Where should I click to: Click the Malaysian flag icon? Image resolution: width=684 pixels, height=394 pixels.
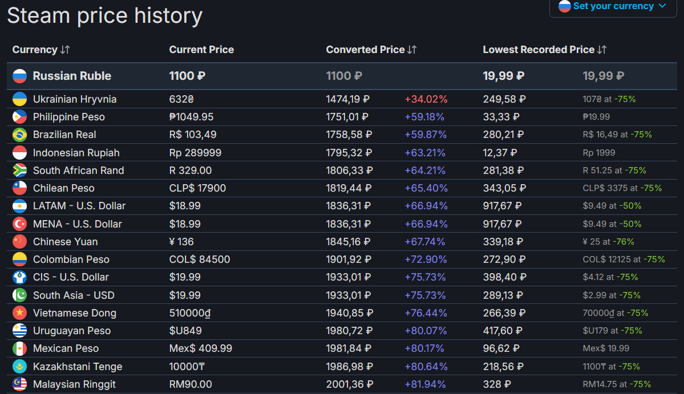(19, 384)
